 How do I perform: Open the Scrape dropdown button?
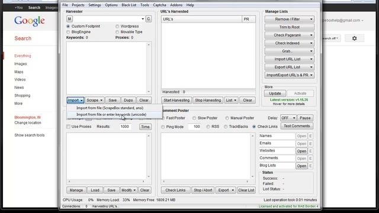(95, 100)
